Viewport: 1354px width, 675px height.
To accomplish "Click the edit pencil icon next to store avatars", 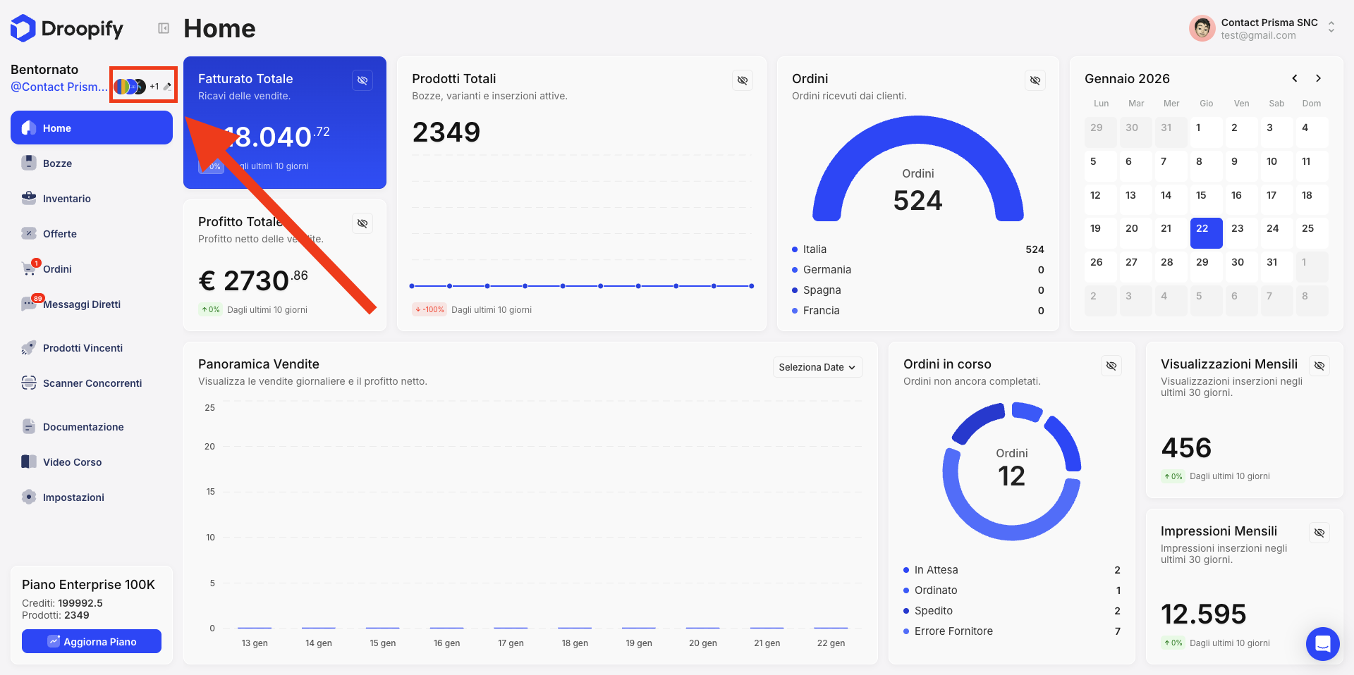I will click(167, 87).
